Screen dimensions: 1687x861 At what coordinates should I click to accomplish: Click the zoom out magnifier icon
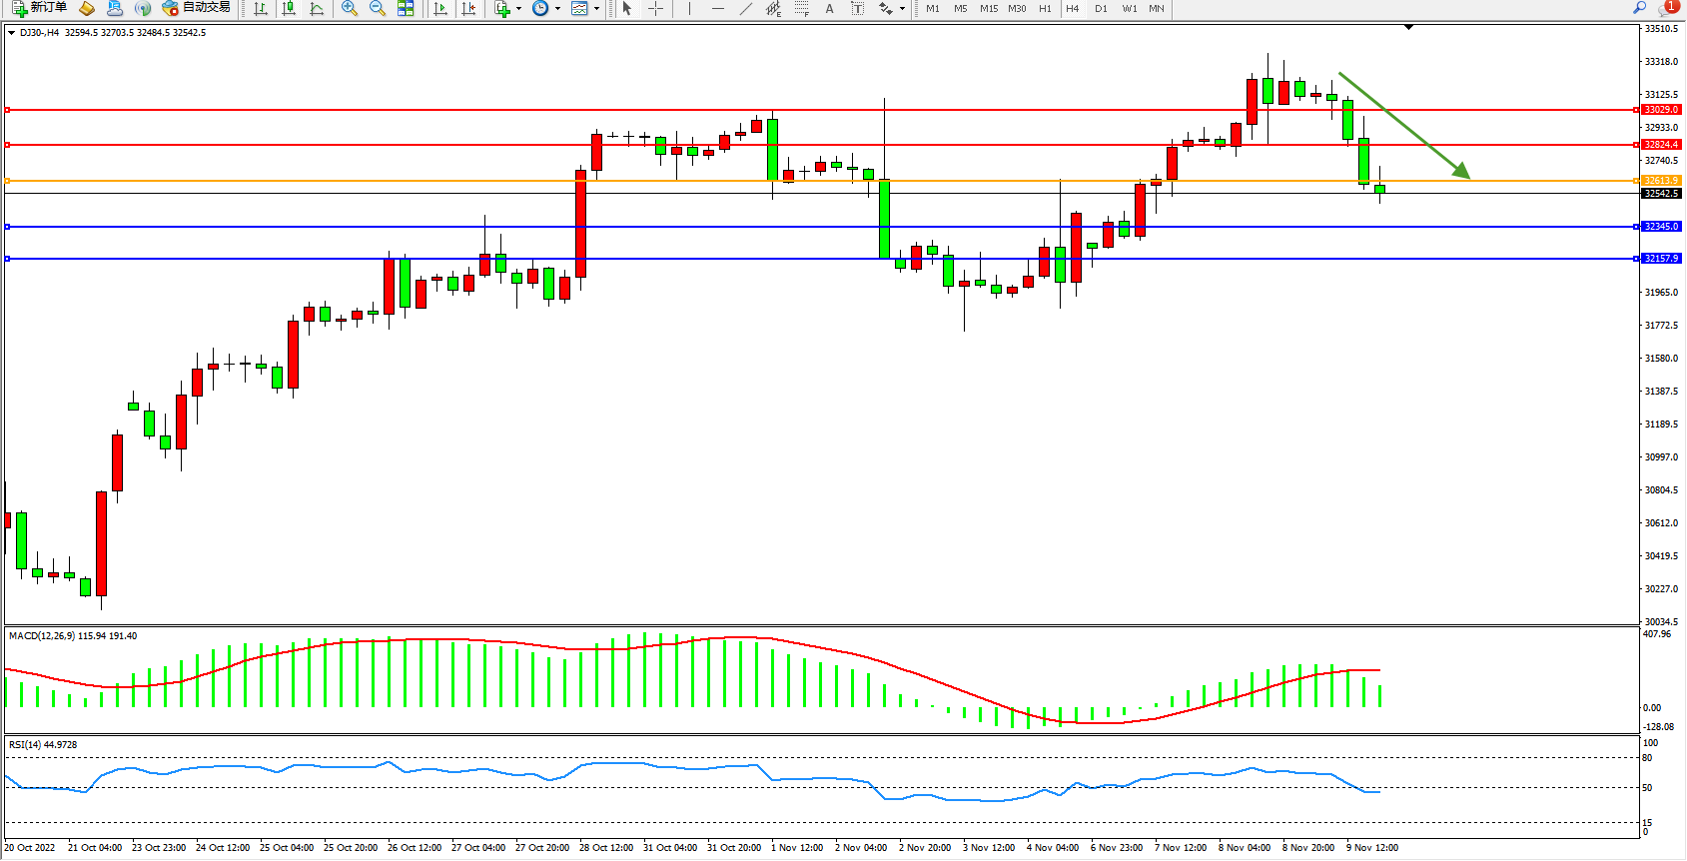pyautogui.click(x=378, y=9)
